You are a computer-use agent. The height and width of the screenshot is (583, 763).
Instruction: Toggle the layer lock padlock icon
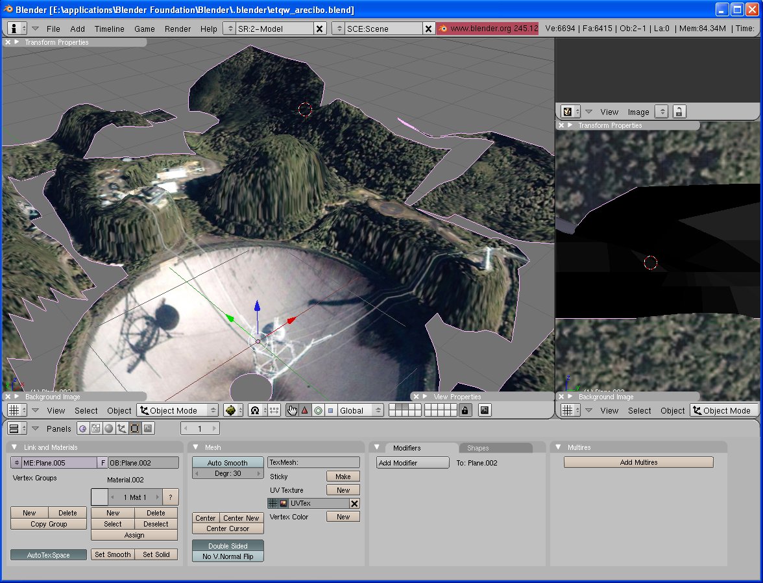[465, 410]
